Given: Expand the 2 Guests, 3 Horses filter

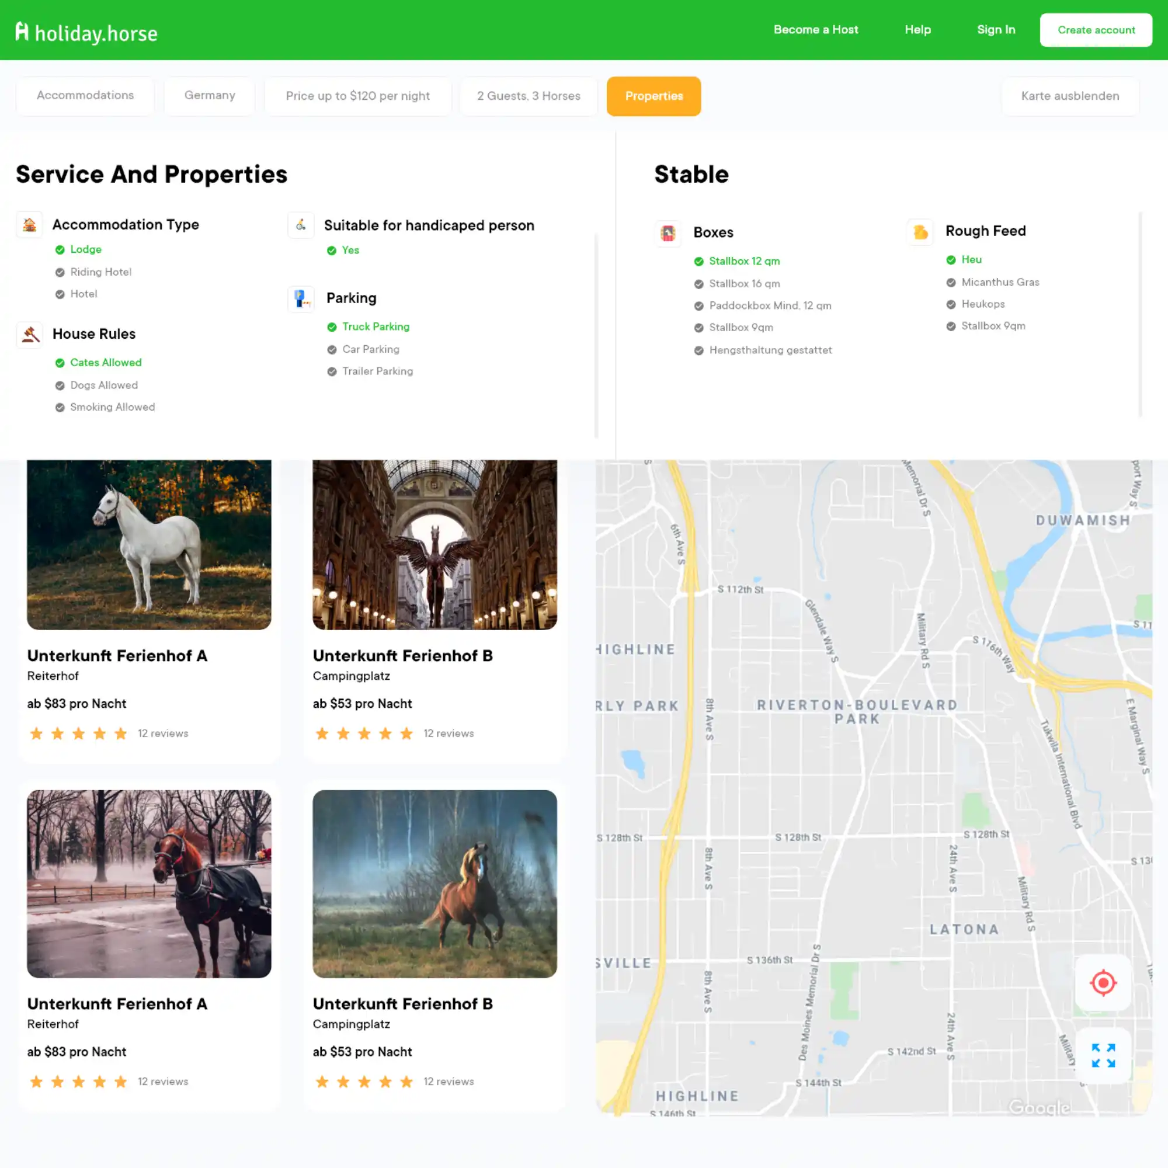Looking at the screenshot, I should [529, 96].
